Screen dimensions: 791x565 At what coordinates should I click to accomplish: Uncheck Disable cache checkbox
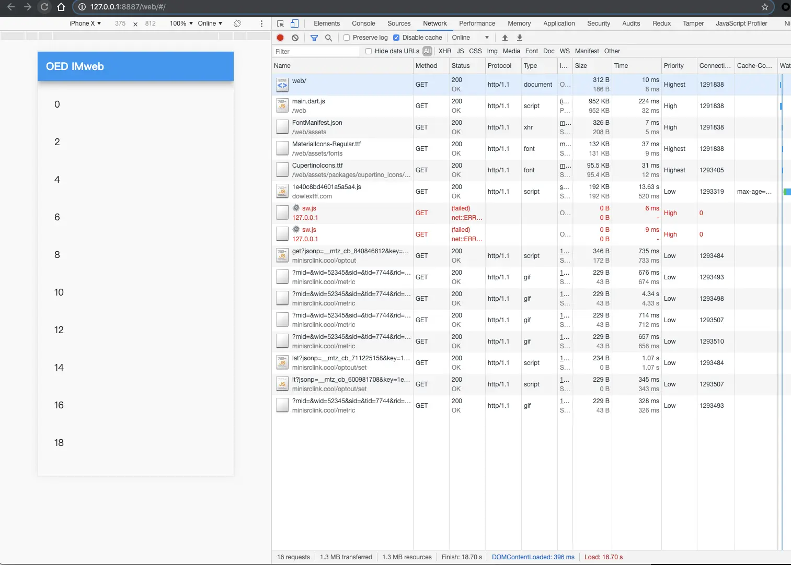click(x=396, y=38)
